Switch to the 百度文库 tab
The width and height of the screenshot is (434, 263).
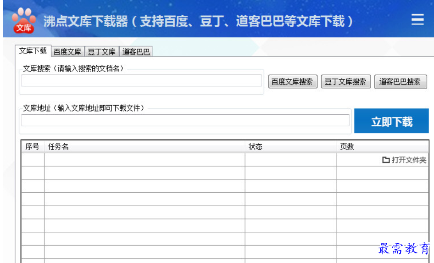67,52
